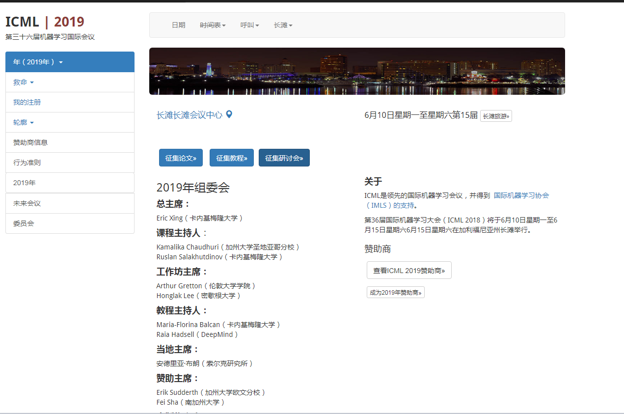The height and width of the screenshot is (414, 624).
Task: Click the 第三十六届机器学习国际会议 subtitle
Action: [50, 37]
